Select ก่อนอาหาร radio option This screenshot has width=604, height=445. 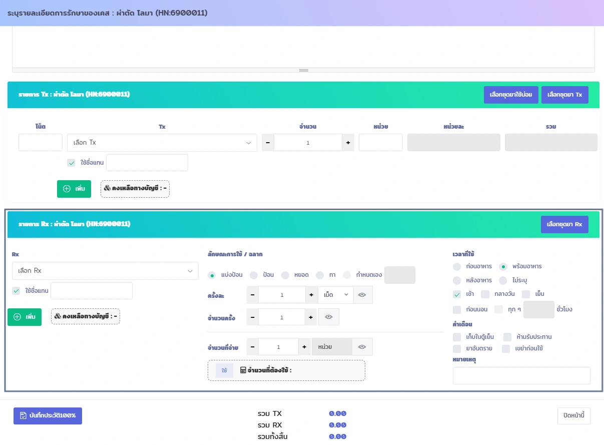pyautogui.click(x=457, y=266)
